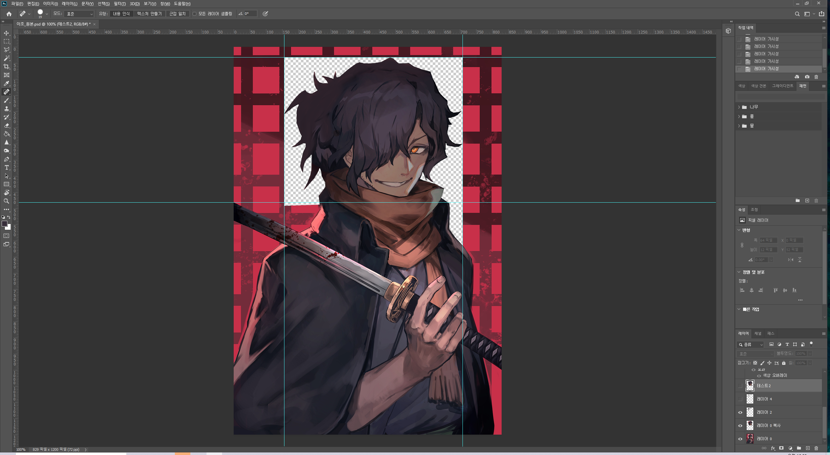Select the Move tool
This screenshot has width=830, height=455.
pyautogui.click(x=6, y=33)
